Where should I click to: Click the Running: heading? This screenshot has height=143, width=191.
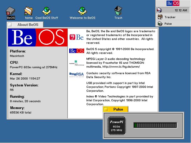pyautogui.click(x=17, y=97)
